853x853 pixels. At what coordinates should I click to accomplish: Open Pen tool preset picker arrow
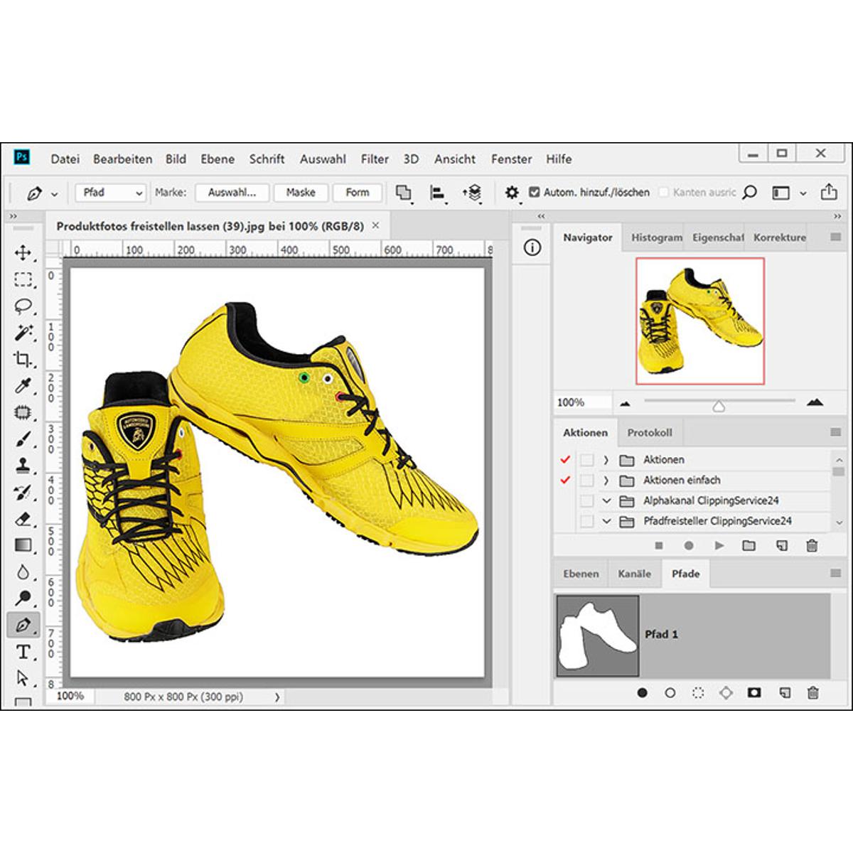(x=55, y=193)
